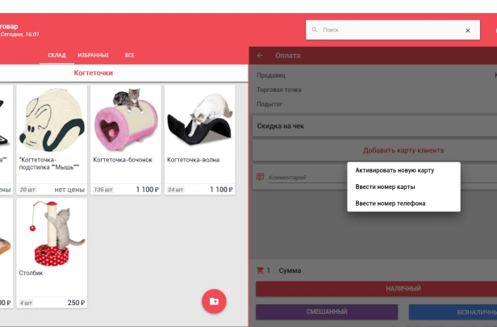The height and width of the screenshot is (327, 497).
Task: Click the Скидка на чек row
Action: pos(373,126)
